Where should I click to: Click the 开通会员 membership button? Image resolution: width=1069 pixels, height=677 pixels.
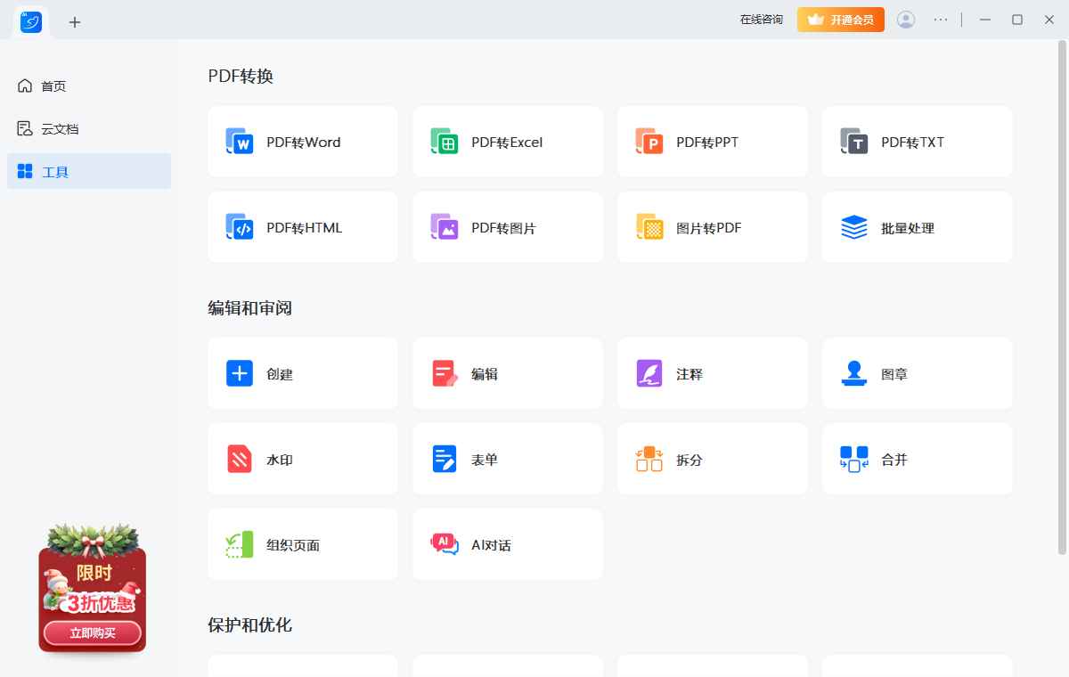point(840,19)
